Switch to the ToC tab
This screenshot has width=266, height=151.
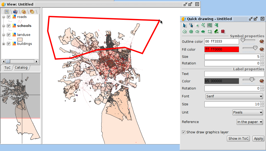pyautogui.click(x=7, y=68)
